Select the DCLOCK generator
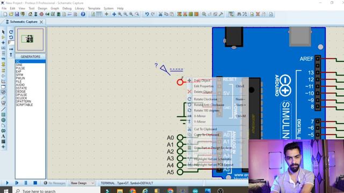The image size is (344, 193). click(x=21, y=98)
